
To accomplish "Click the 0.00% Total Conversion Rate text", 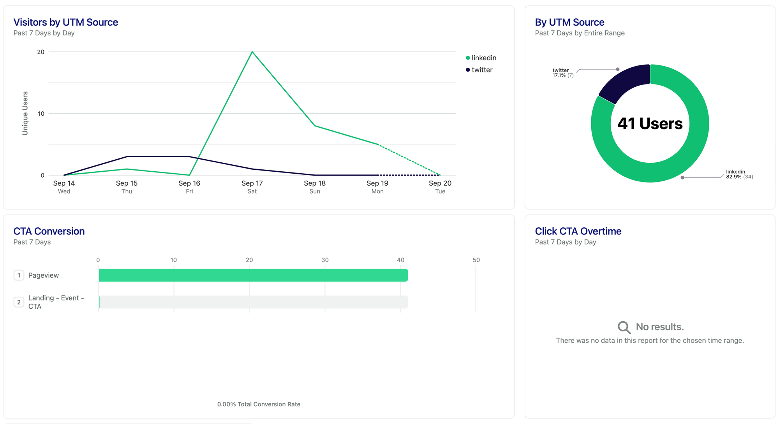I will click(259, 404).
